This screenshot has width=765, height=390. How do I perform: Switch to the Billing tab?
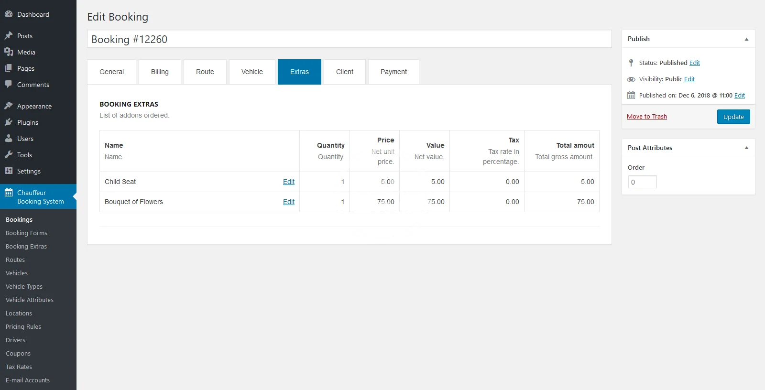tap(160, 72)
